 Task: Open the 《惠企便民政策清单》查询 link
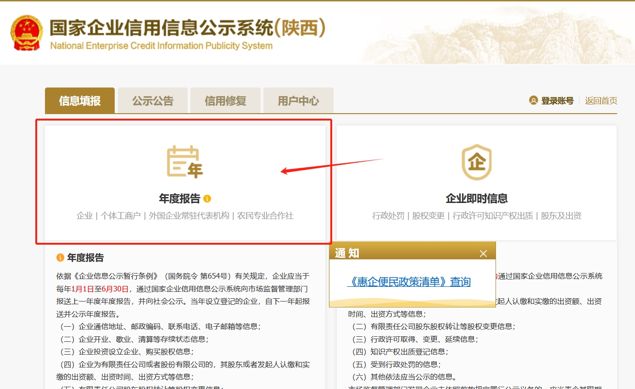click(x=409, y=281)
